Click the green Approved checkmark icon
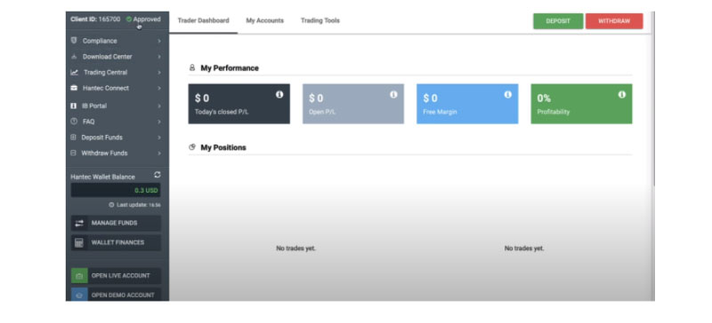 tap(129, 19)
